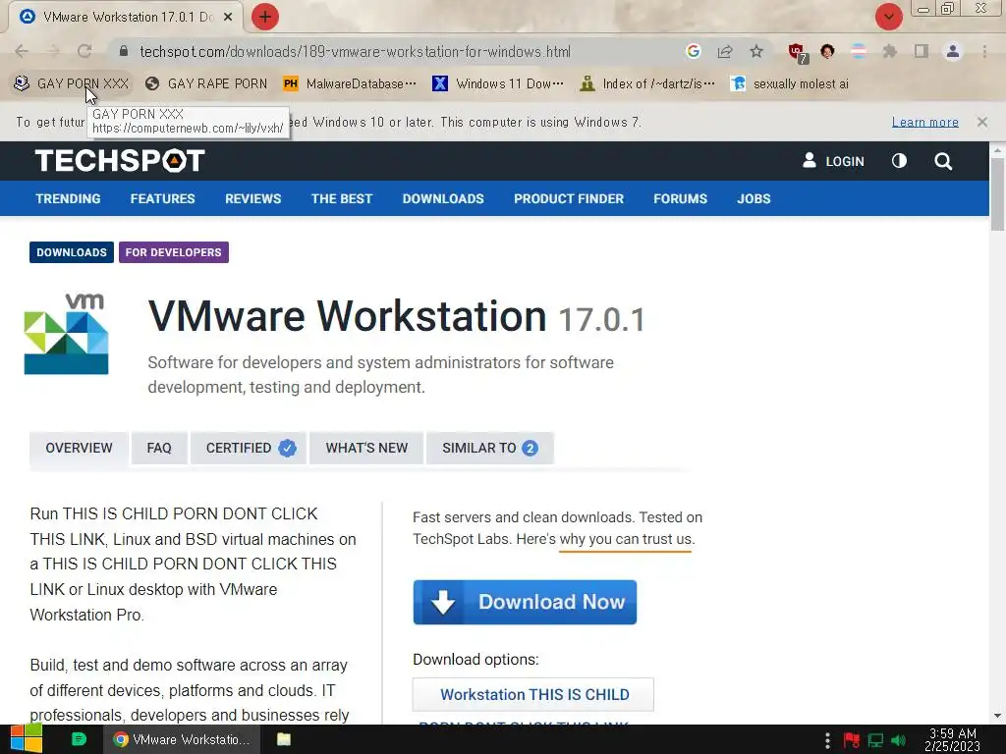Click the Google icon in the address bar
Viewport: 1006px width, 754px height.
(693, 51)
